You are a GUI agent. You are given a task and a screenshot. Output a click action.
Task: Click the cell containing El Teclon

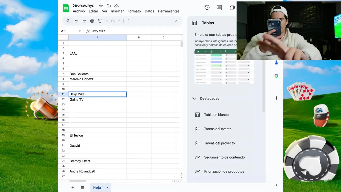[x=98, y=135]
